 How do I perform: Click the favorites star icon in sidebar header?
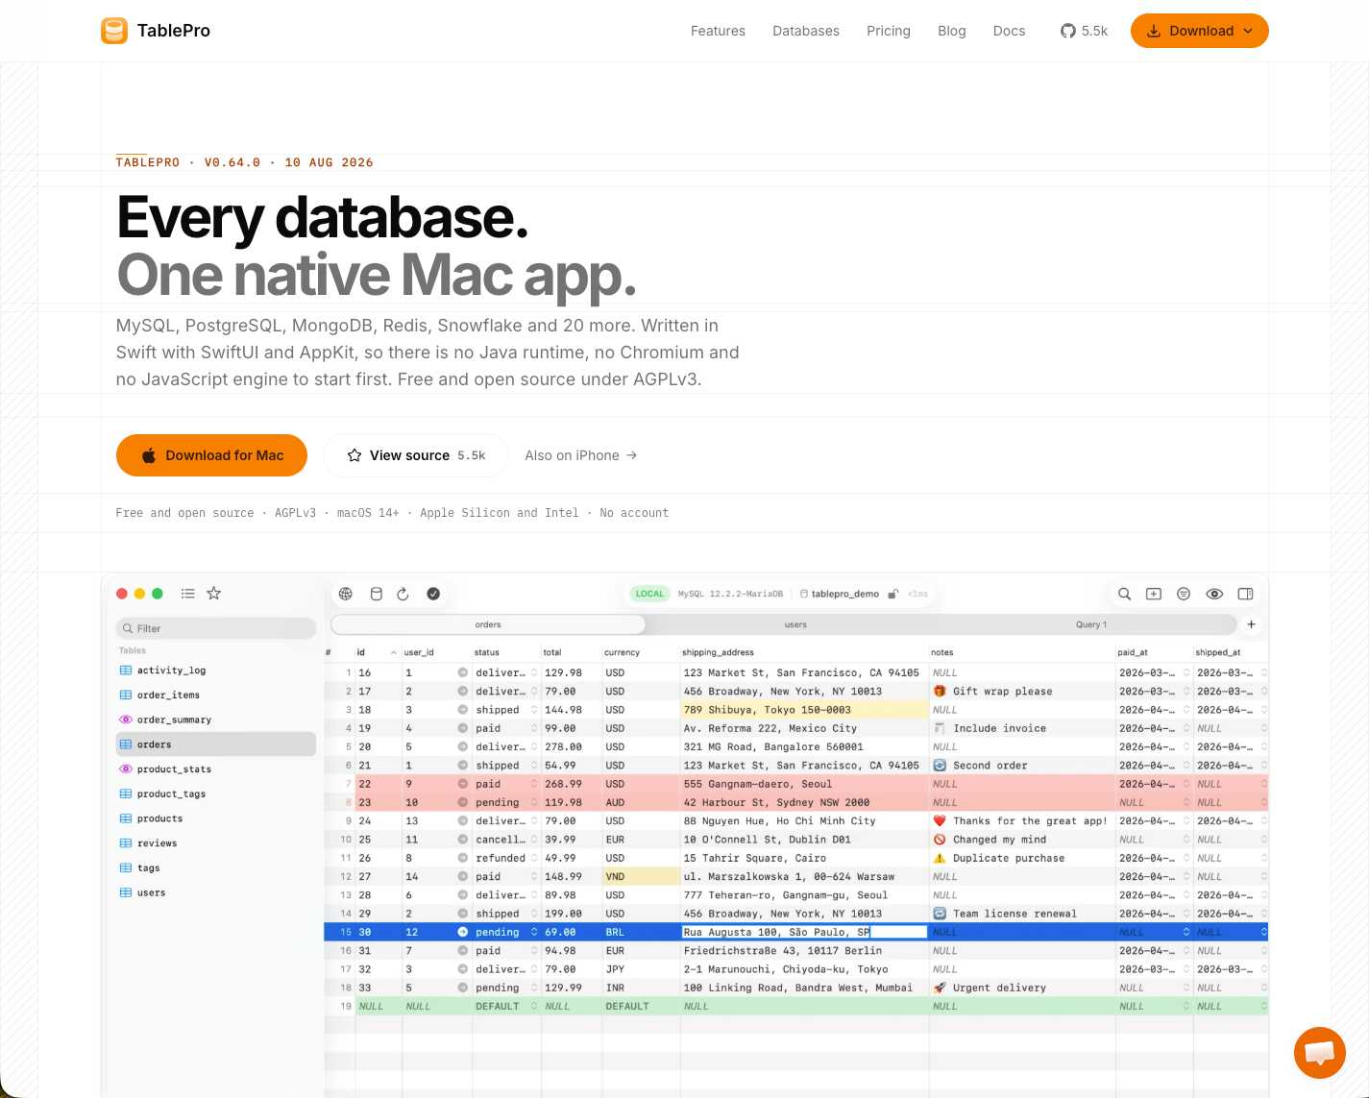point(214,594)
